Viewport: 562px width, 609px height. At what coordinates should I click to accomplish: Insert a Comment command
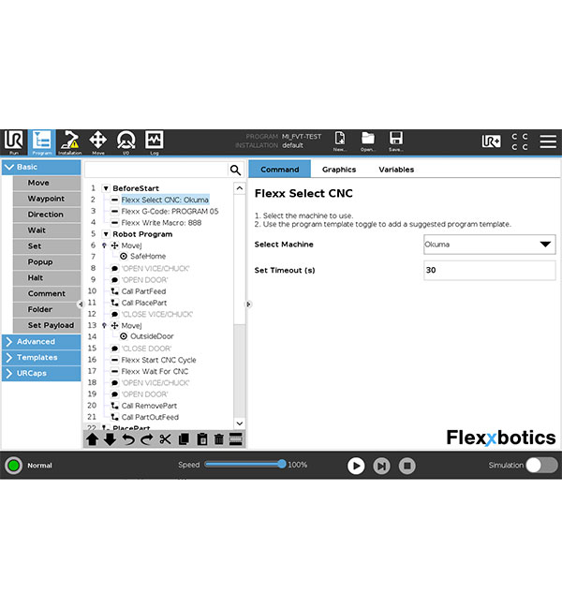point(47,293)
